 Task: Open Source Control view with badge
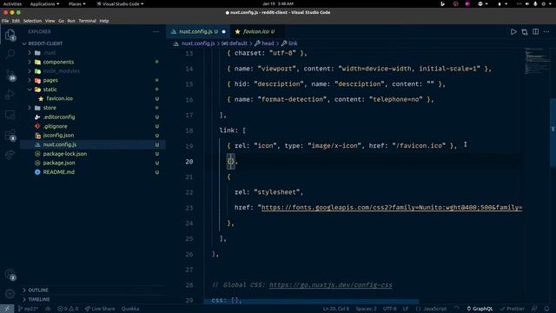pos(10,75)
